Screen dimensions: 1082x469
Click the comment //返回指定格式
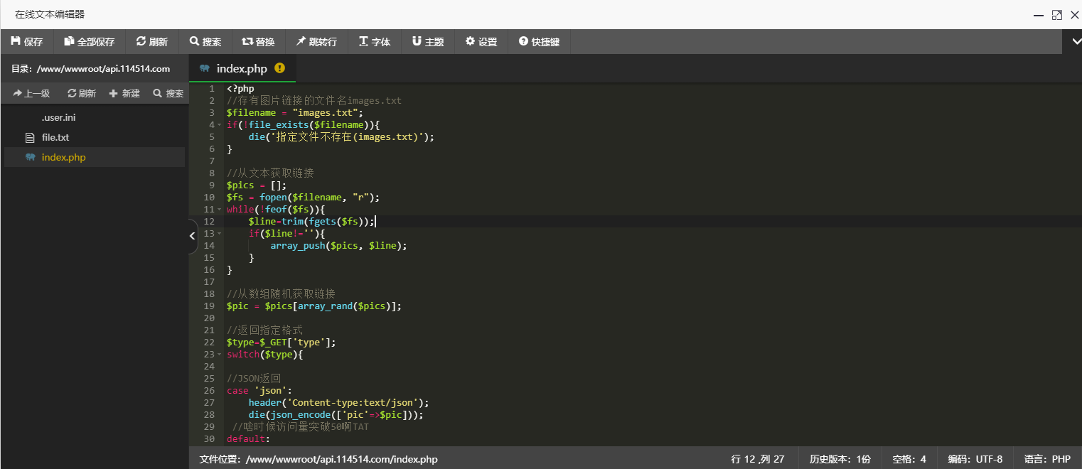click(264, 330)
